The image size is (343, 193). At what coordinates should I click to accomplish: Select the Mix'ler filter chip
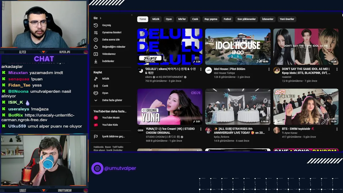click(x=182, y=19)
